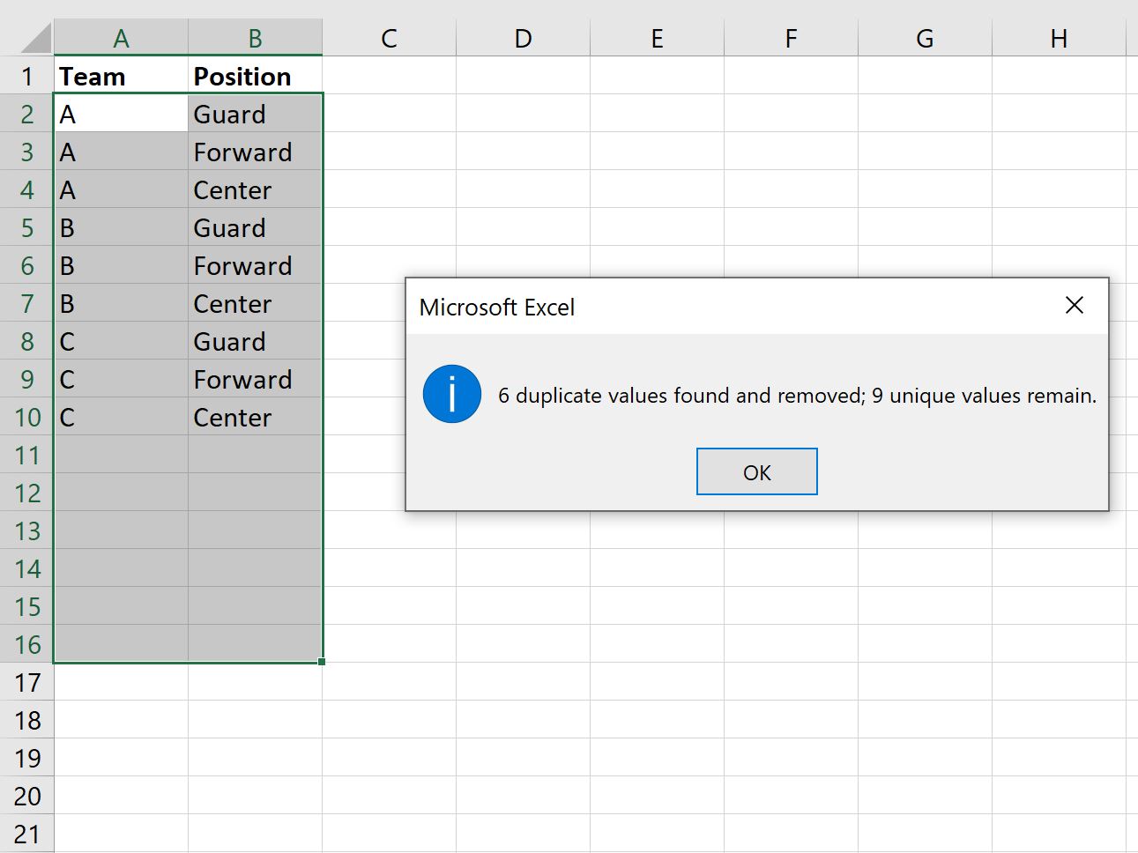Click cell B5 containing Guard

pos(255,227)
